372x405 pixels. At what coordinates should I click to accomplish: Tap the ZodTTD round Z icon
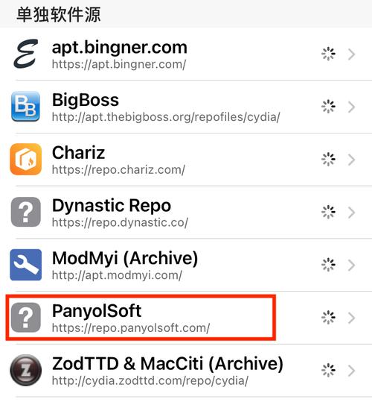(x=26, y=370)
